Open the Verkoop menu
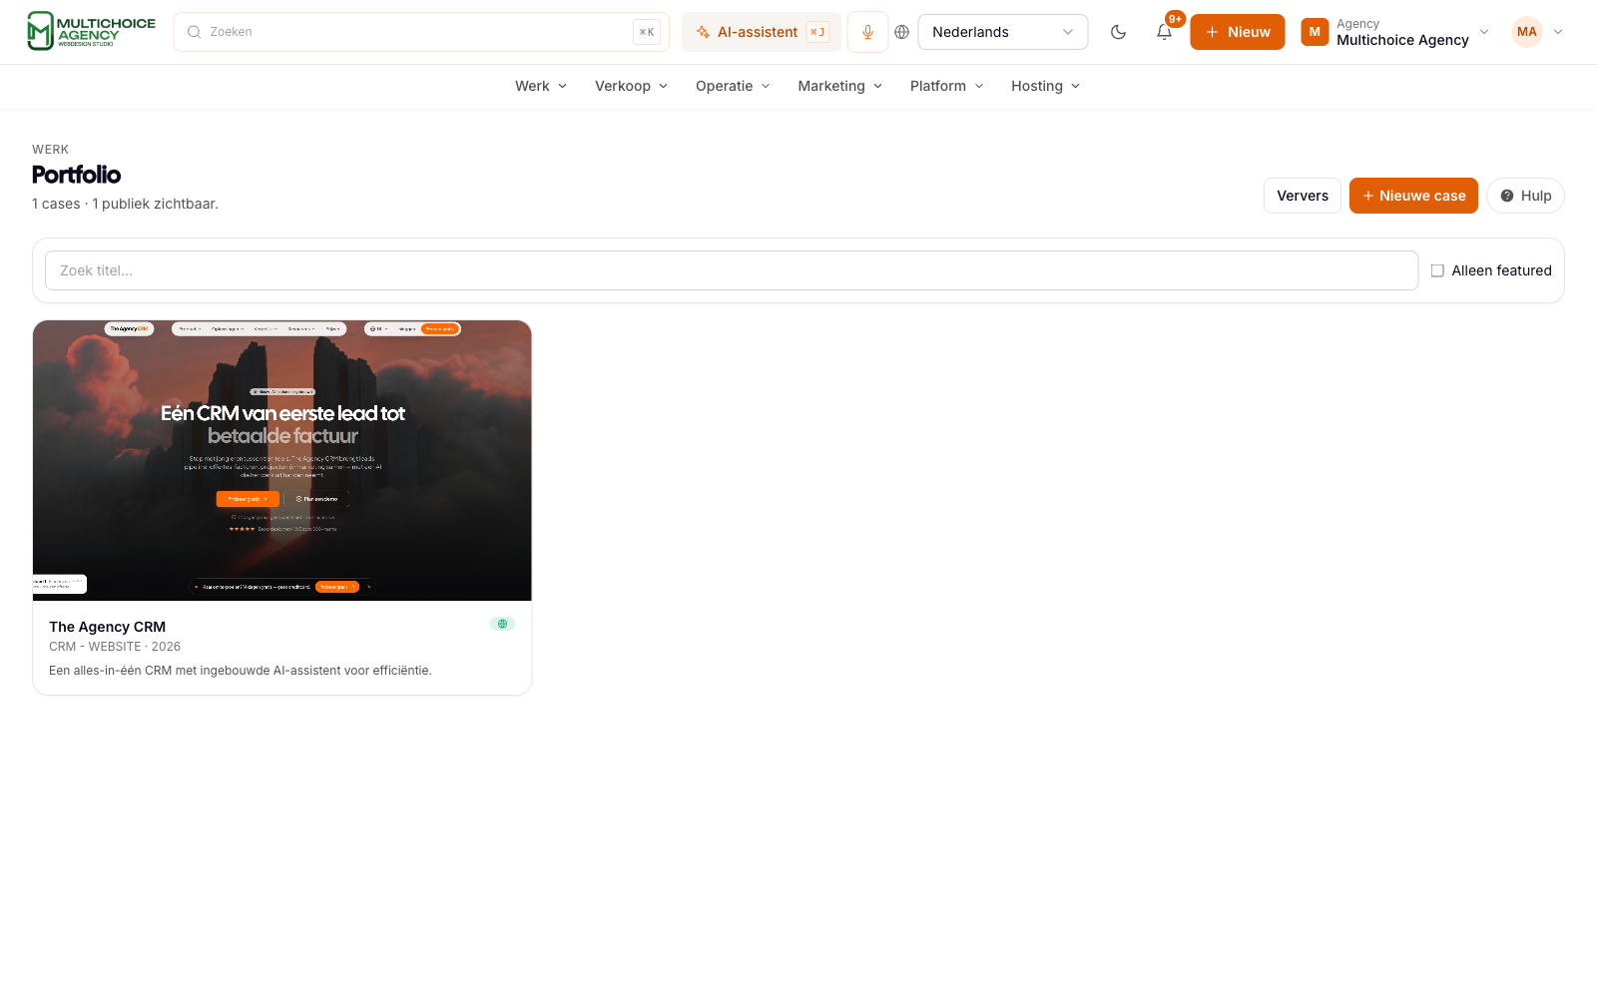1597x998 pixels. pos(631,86)
